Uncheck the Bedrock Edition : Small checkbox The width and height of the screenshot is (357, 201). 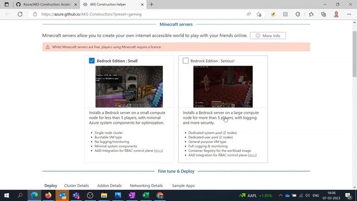91,61
